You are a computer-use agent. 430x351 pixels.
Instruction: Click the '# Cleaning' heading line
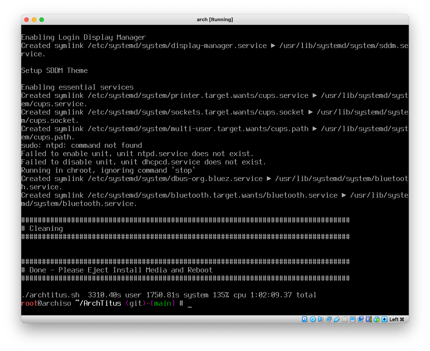tap(42, 228)
